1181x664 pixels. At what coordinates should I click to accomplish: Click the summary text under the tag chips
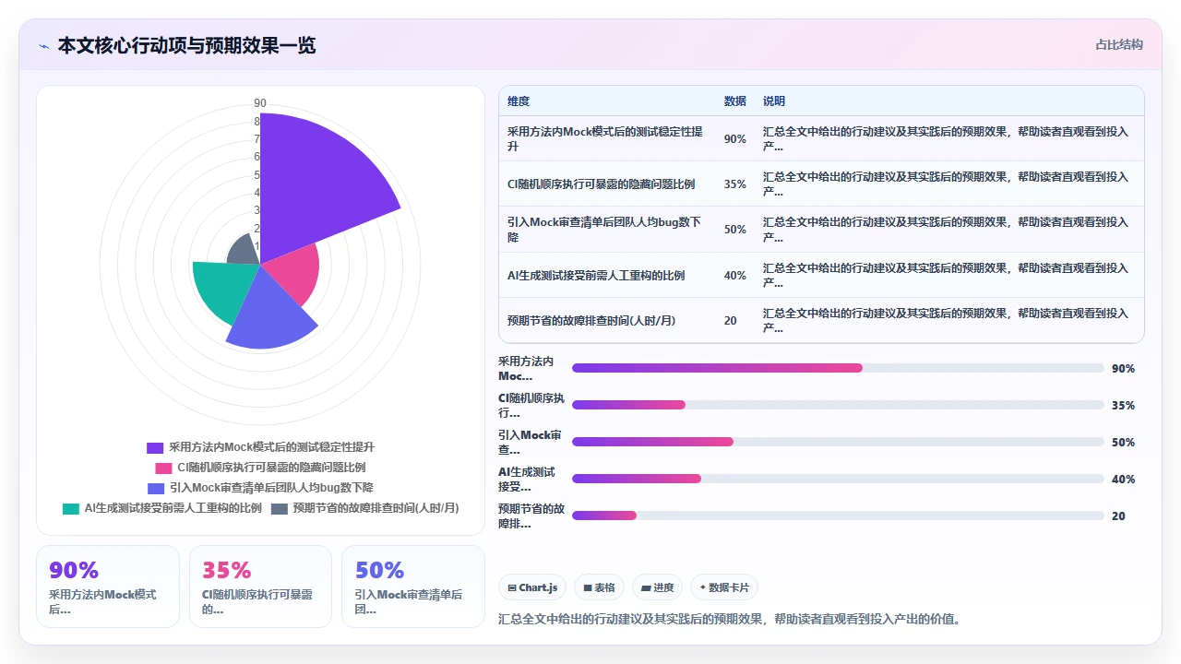729,619
